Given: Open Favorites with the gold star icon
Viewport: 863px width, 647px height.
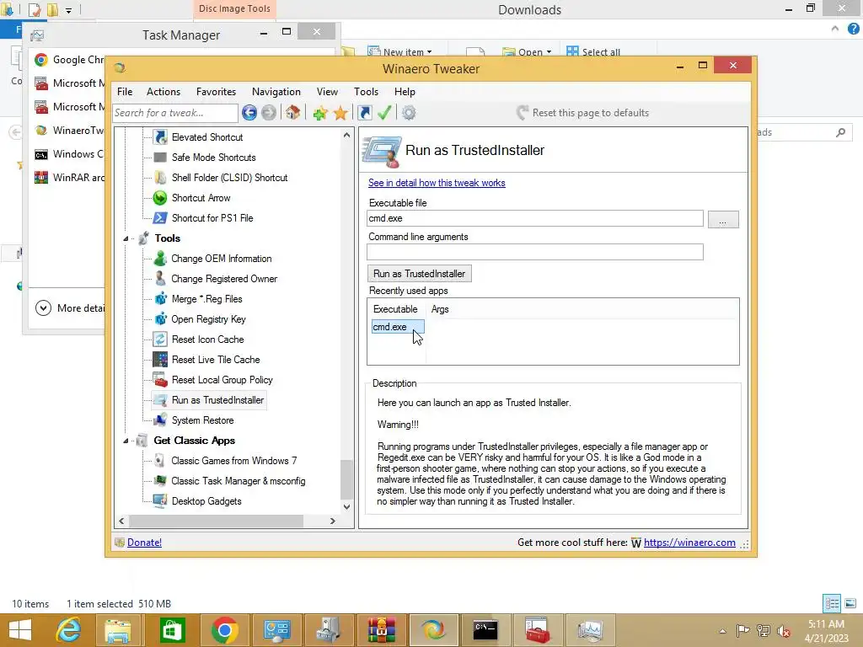Looking at the screenshot, I should (340, 113).
